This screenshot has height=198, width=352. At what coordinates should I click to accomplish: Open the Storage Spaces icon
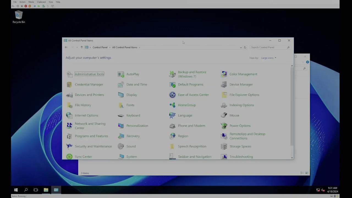click(224, 146)
